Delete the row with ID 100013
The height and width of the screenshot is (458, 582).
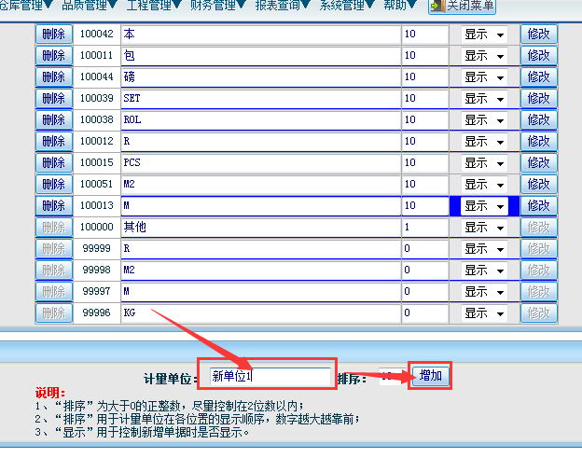click(54, 206)
